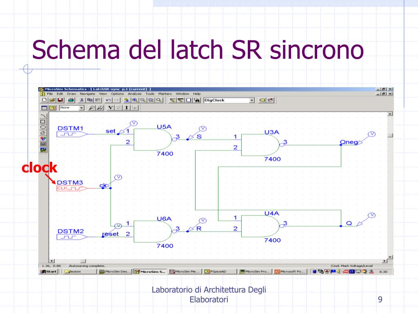Select the U5A NAND gate label
This screenshot has height=313, width=418.
tap(164, 127)
